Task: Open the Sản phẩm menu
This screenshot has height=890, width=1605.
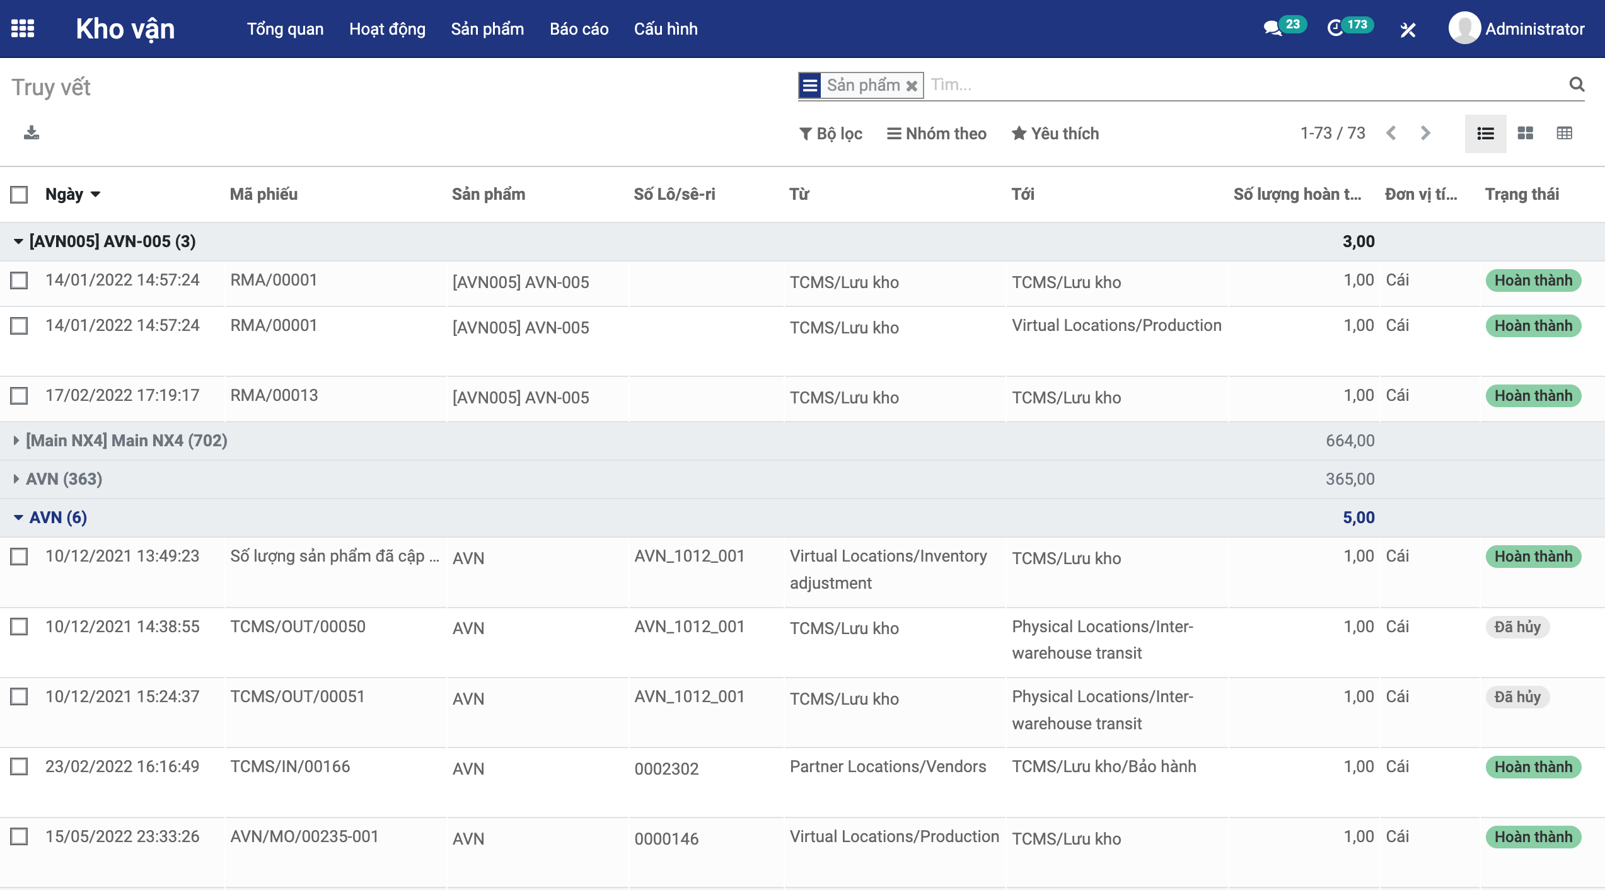Action: pyautogui.click(x=487, y=29)
